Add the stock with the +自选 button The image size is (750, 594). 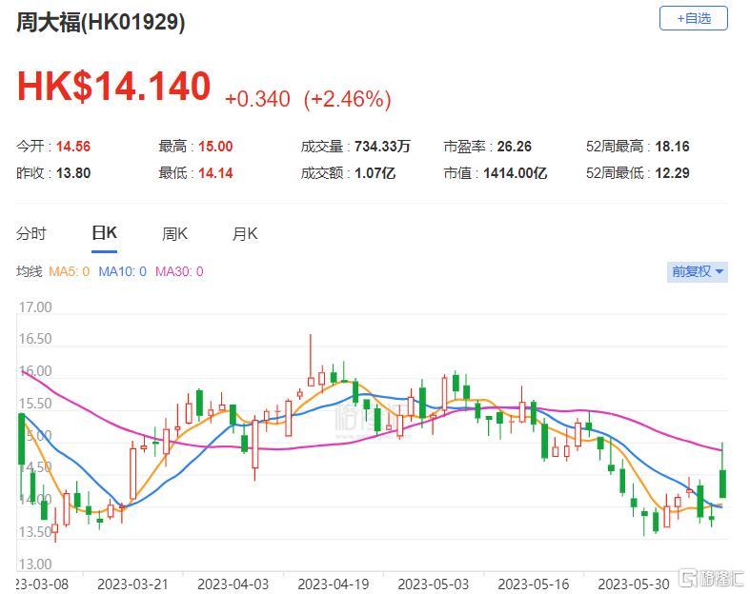693,19
